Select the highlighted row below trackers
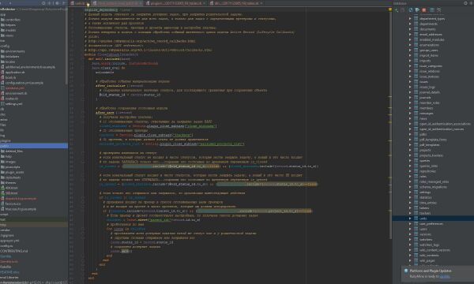The width and height of the screenshot is (474, 284). [x=433, y=219]
